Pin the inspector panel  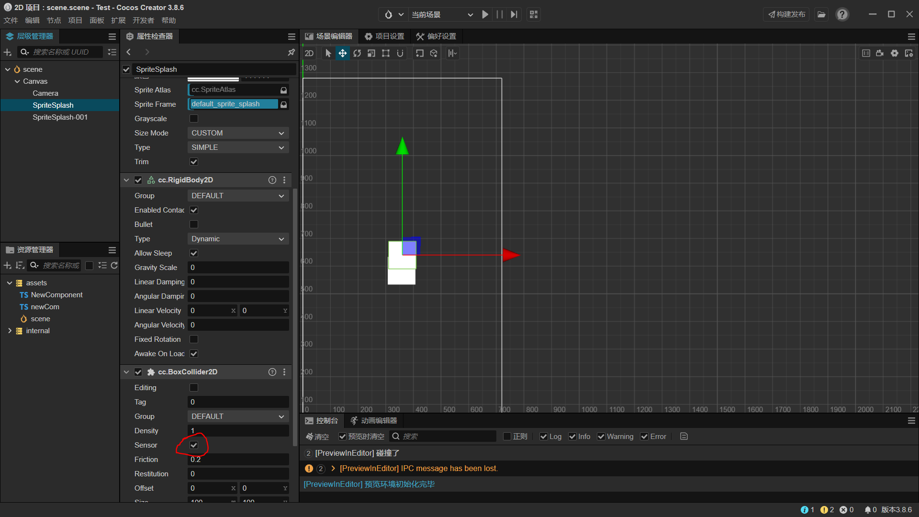point(291,52)
